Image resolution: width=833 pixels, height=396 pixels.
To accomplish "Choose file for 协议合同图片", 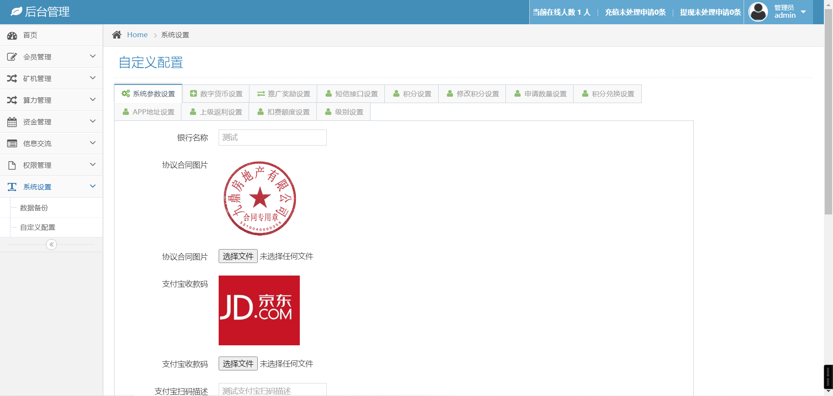I will coord(238,256).
